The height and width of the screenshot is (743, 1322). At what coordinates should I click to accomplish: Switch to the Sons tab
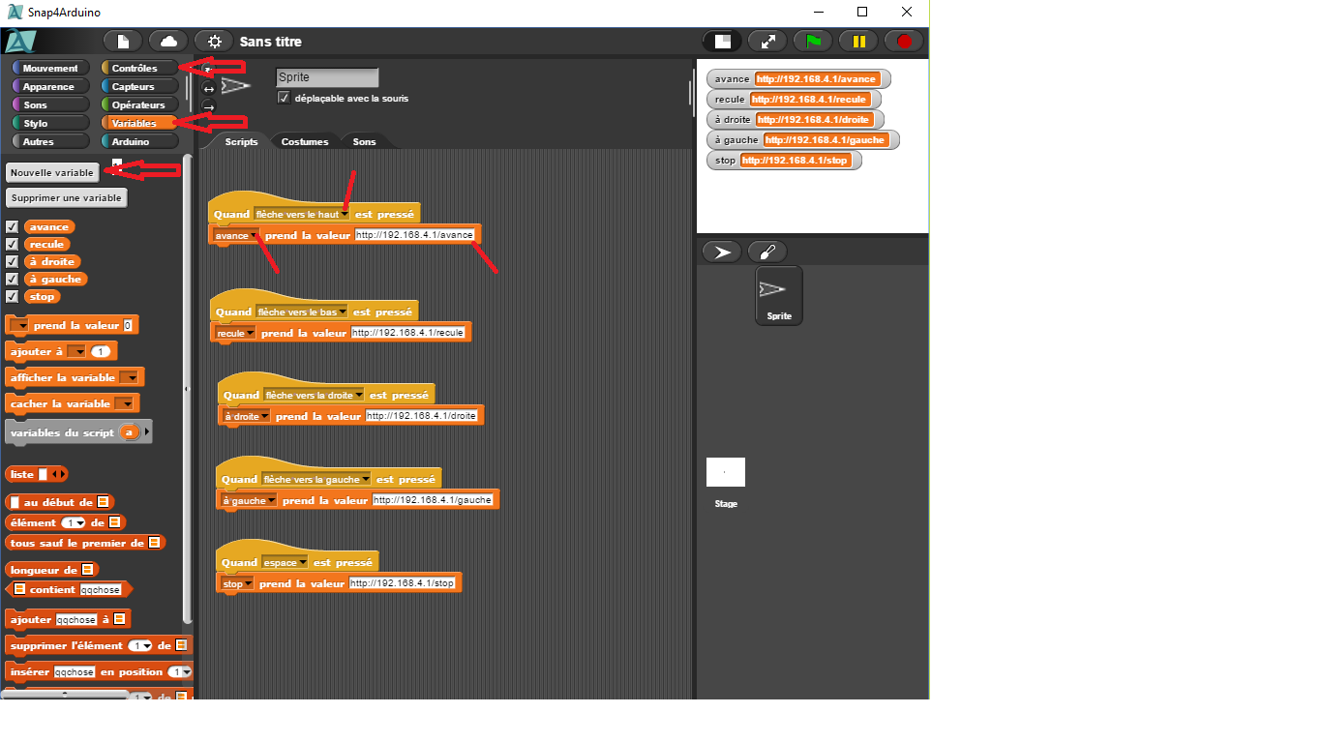tap(364, 141)
